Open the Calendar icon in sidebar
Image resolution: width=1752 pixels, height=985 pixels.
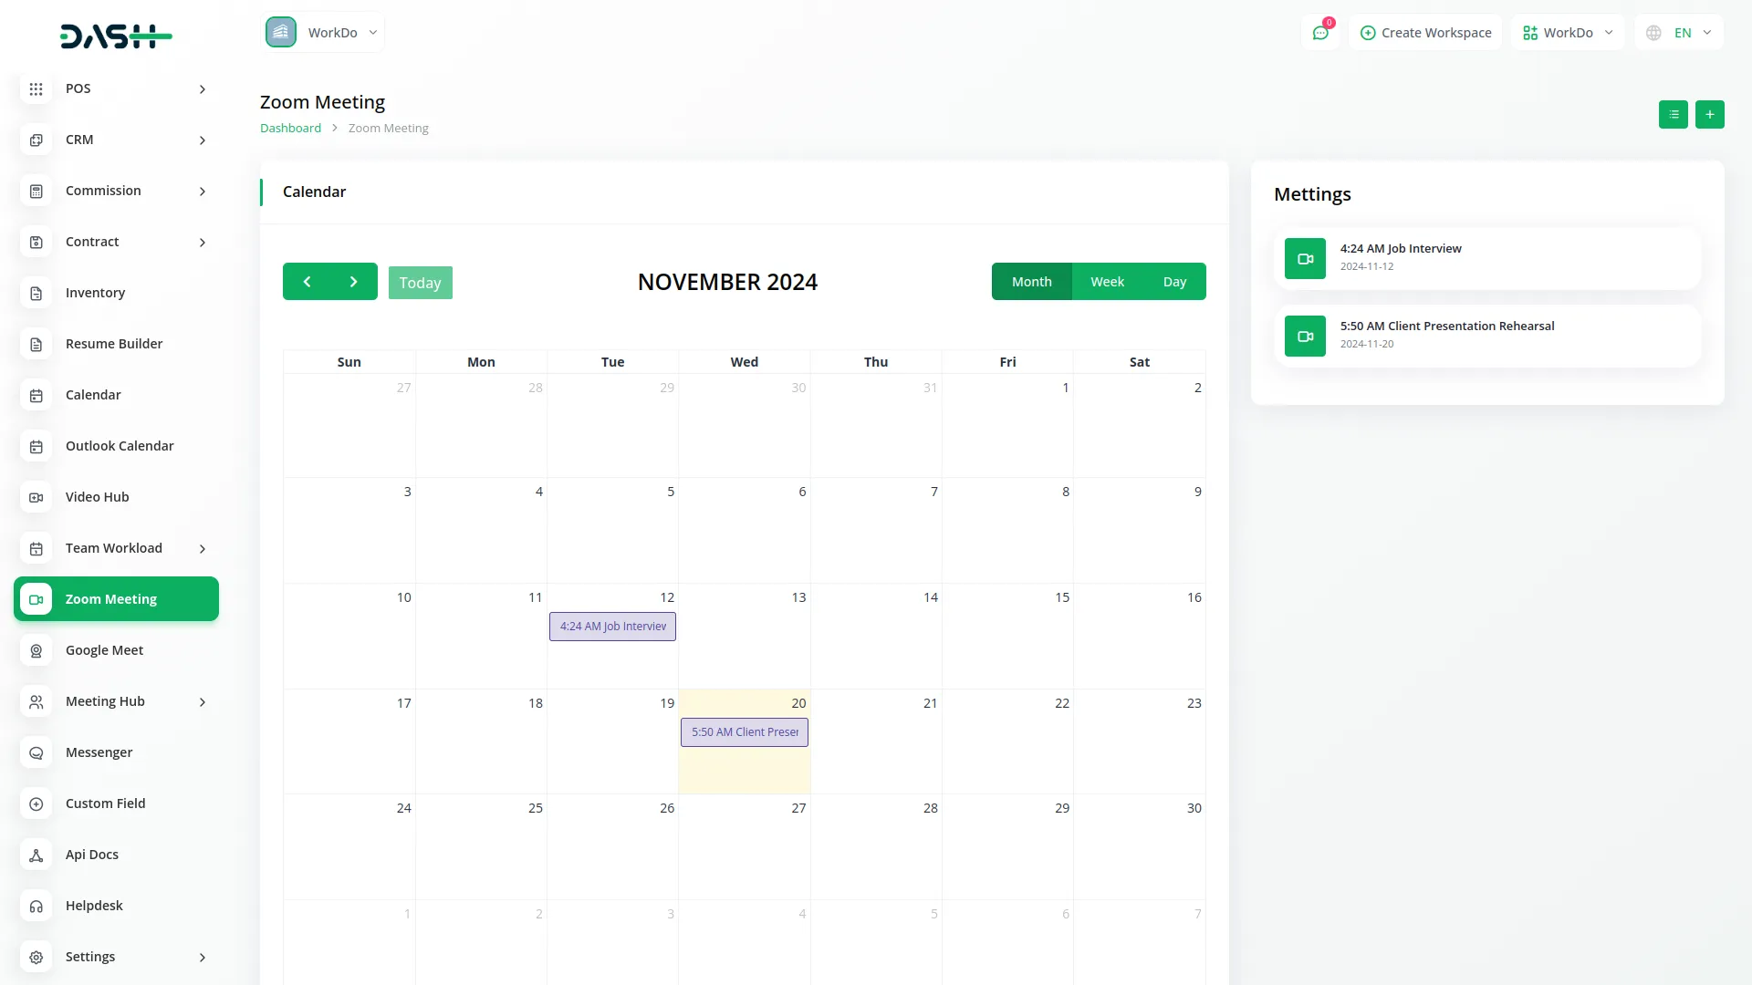36,395
